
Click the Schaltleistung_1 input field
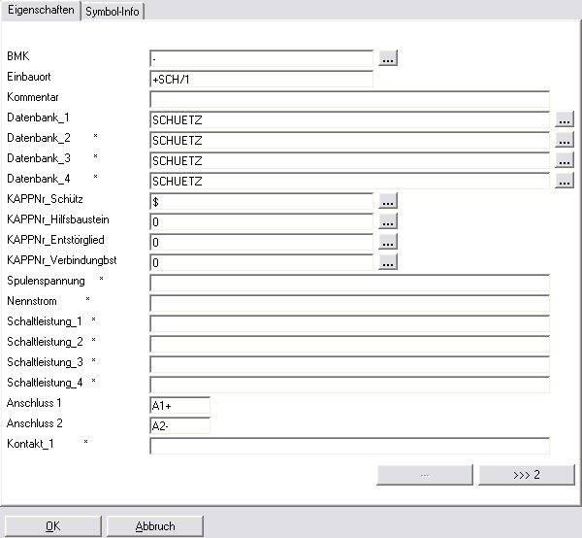click(x=349, y=323)
